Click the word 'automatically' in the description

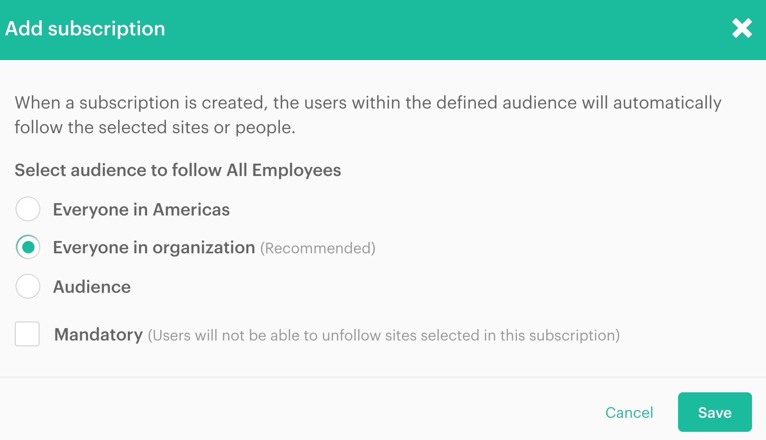click(667, 103)
